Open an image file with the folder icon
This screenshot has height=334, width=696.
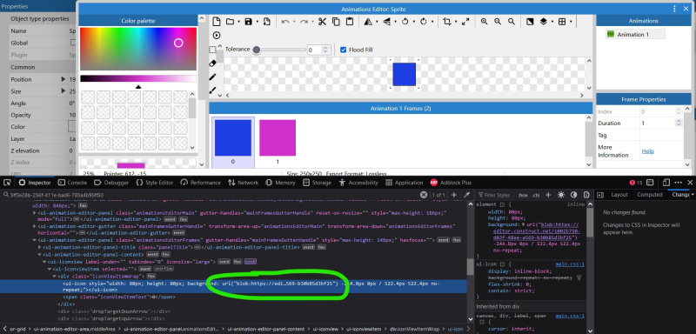click(230, 22)
